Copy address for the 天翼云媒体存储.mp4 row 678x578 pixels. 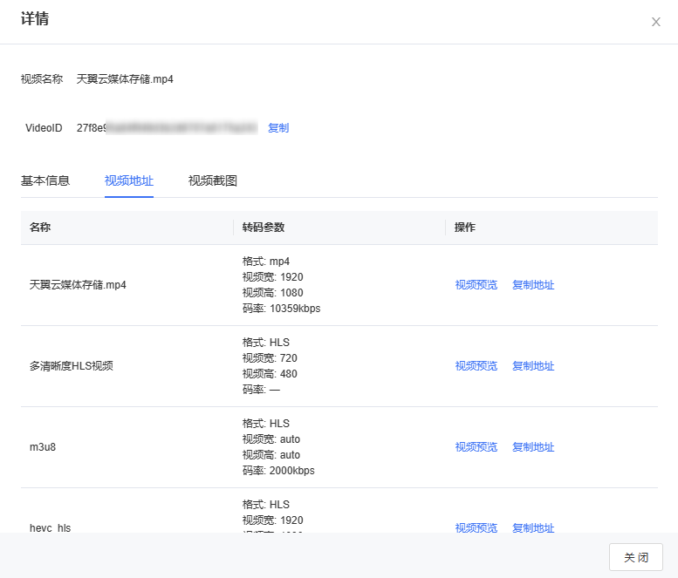tap(533, 285)
